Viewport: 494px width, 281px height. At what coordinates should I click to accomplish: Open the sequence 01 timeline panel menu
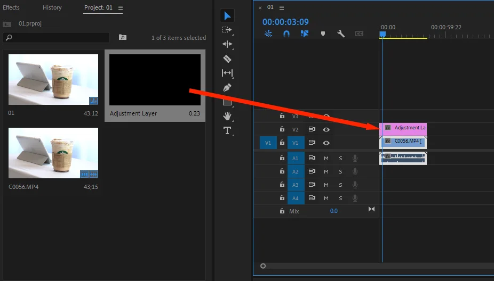[x=282, y=7]
